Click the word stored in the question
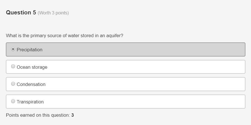 87,36
